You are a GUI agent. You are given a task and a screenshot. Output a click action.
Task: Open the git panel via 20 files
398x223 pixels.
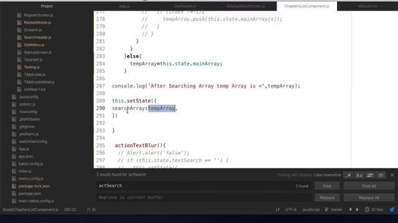point(374,209)
